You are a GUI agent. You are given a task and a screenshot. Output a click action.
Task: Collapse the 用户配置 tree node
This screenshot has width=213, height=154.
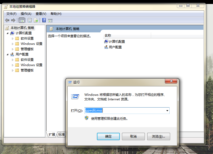8,54
